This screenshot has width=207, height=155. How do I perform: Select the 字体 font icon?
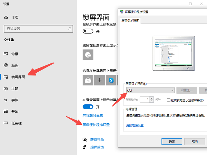(x=6, y=100)
